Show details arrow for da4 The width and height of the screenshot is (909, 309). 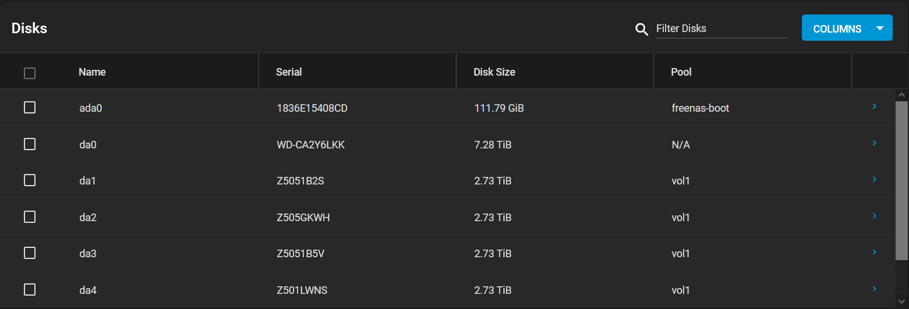pyautogui.click(x=874, y=289)
